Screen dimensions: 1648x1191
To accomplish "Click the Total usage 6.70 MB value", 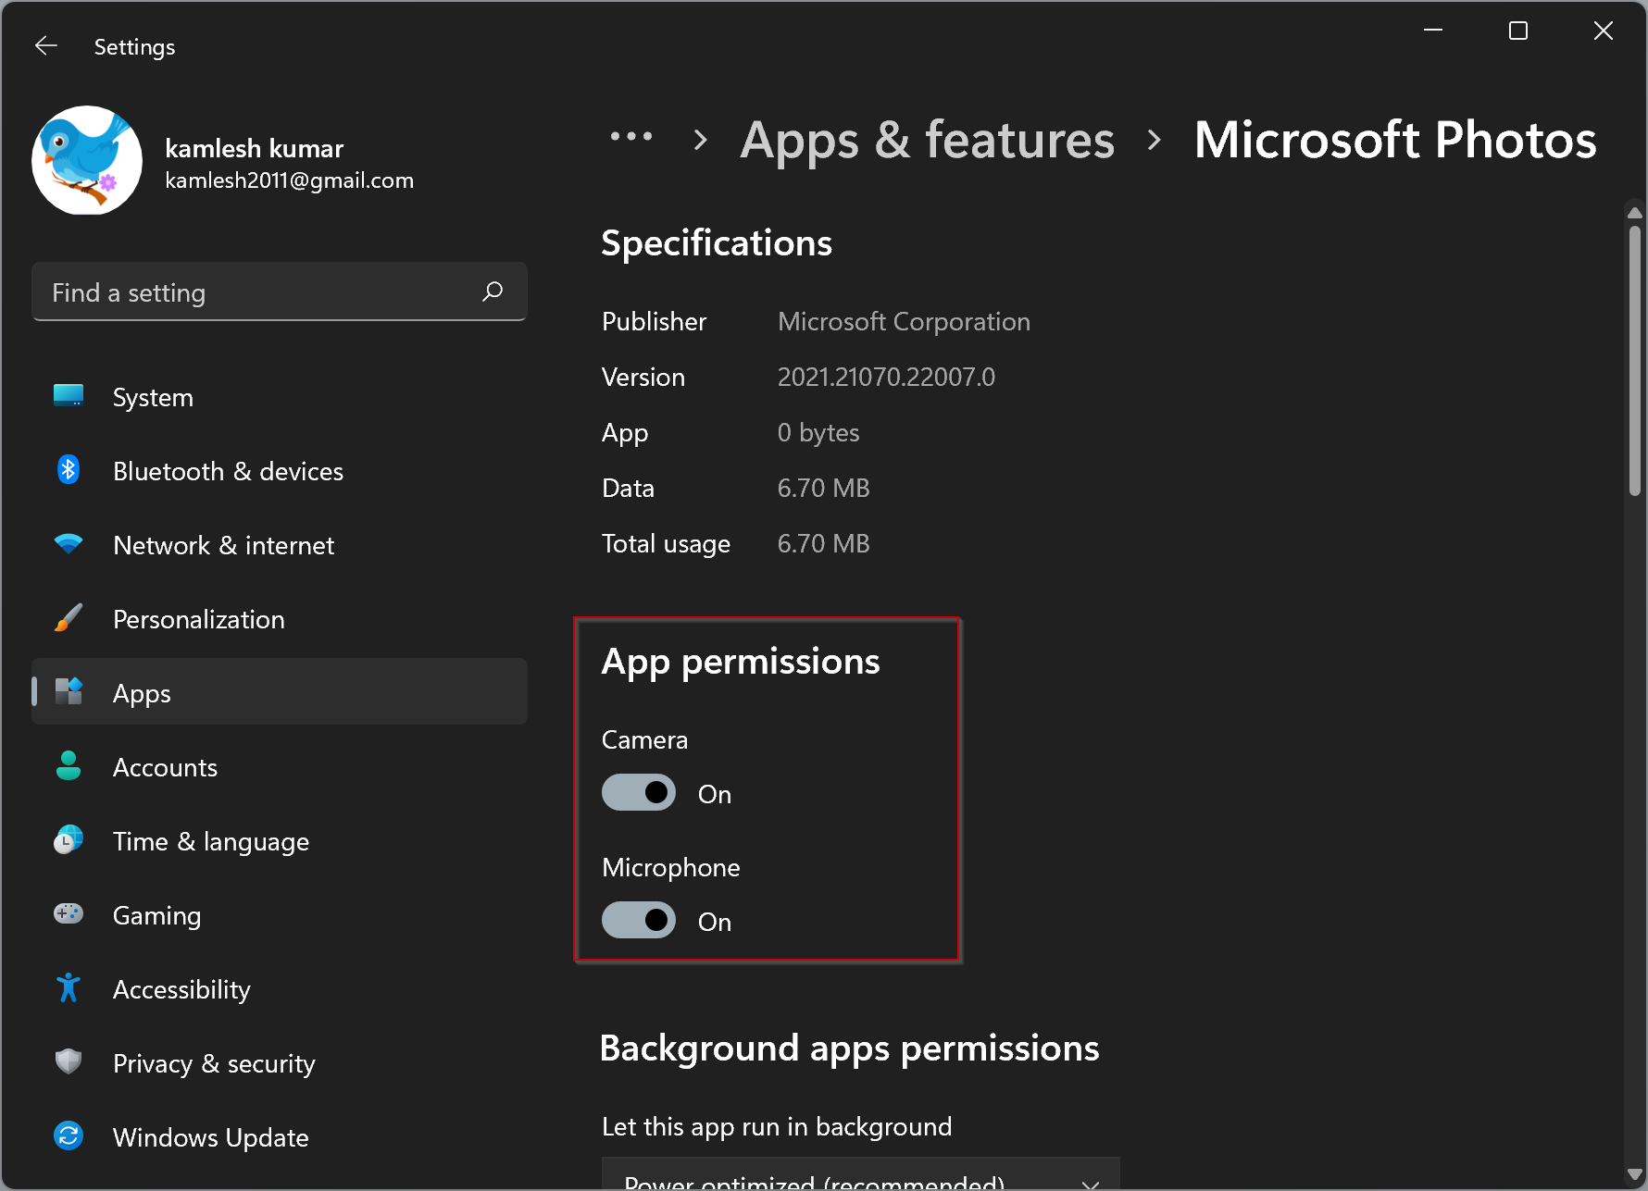I will (x=823, y=543).
